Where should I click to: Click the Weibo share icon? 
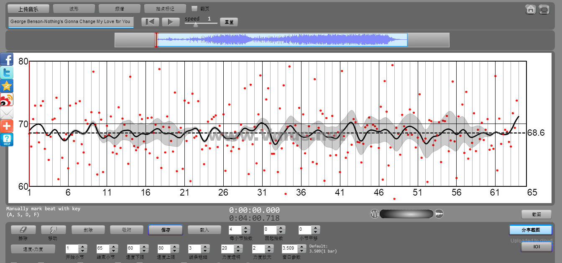[x=7, y=100]
